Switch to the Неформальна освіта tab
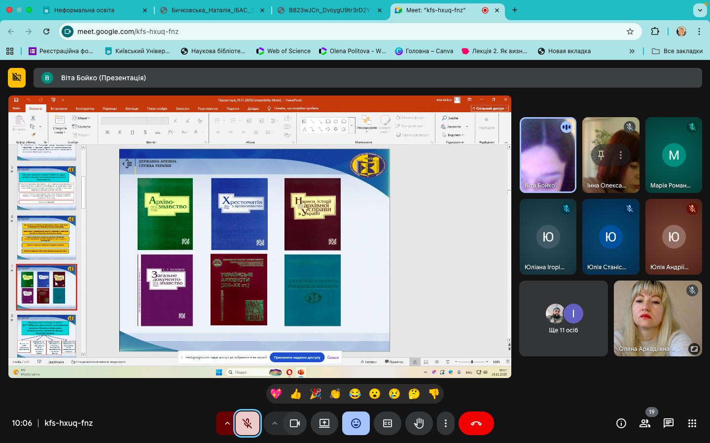This screenshot has height=443, width=710. point(84,10)
